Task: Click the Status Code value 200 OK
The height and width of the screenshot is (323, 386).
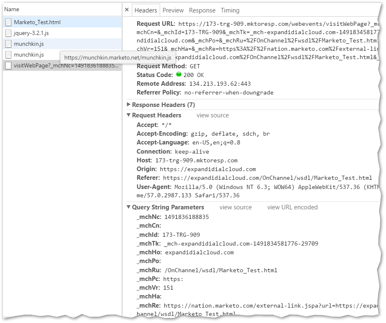Action: [193, 75]
